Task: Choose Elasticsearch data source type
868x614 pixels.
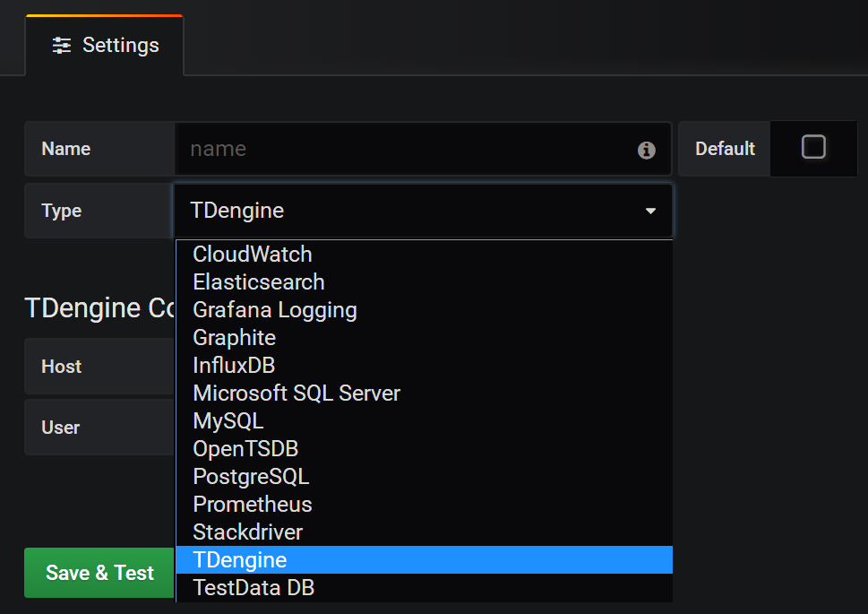Action: [259, 282]
